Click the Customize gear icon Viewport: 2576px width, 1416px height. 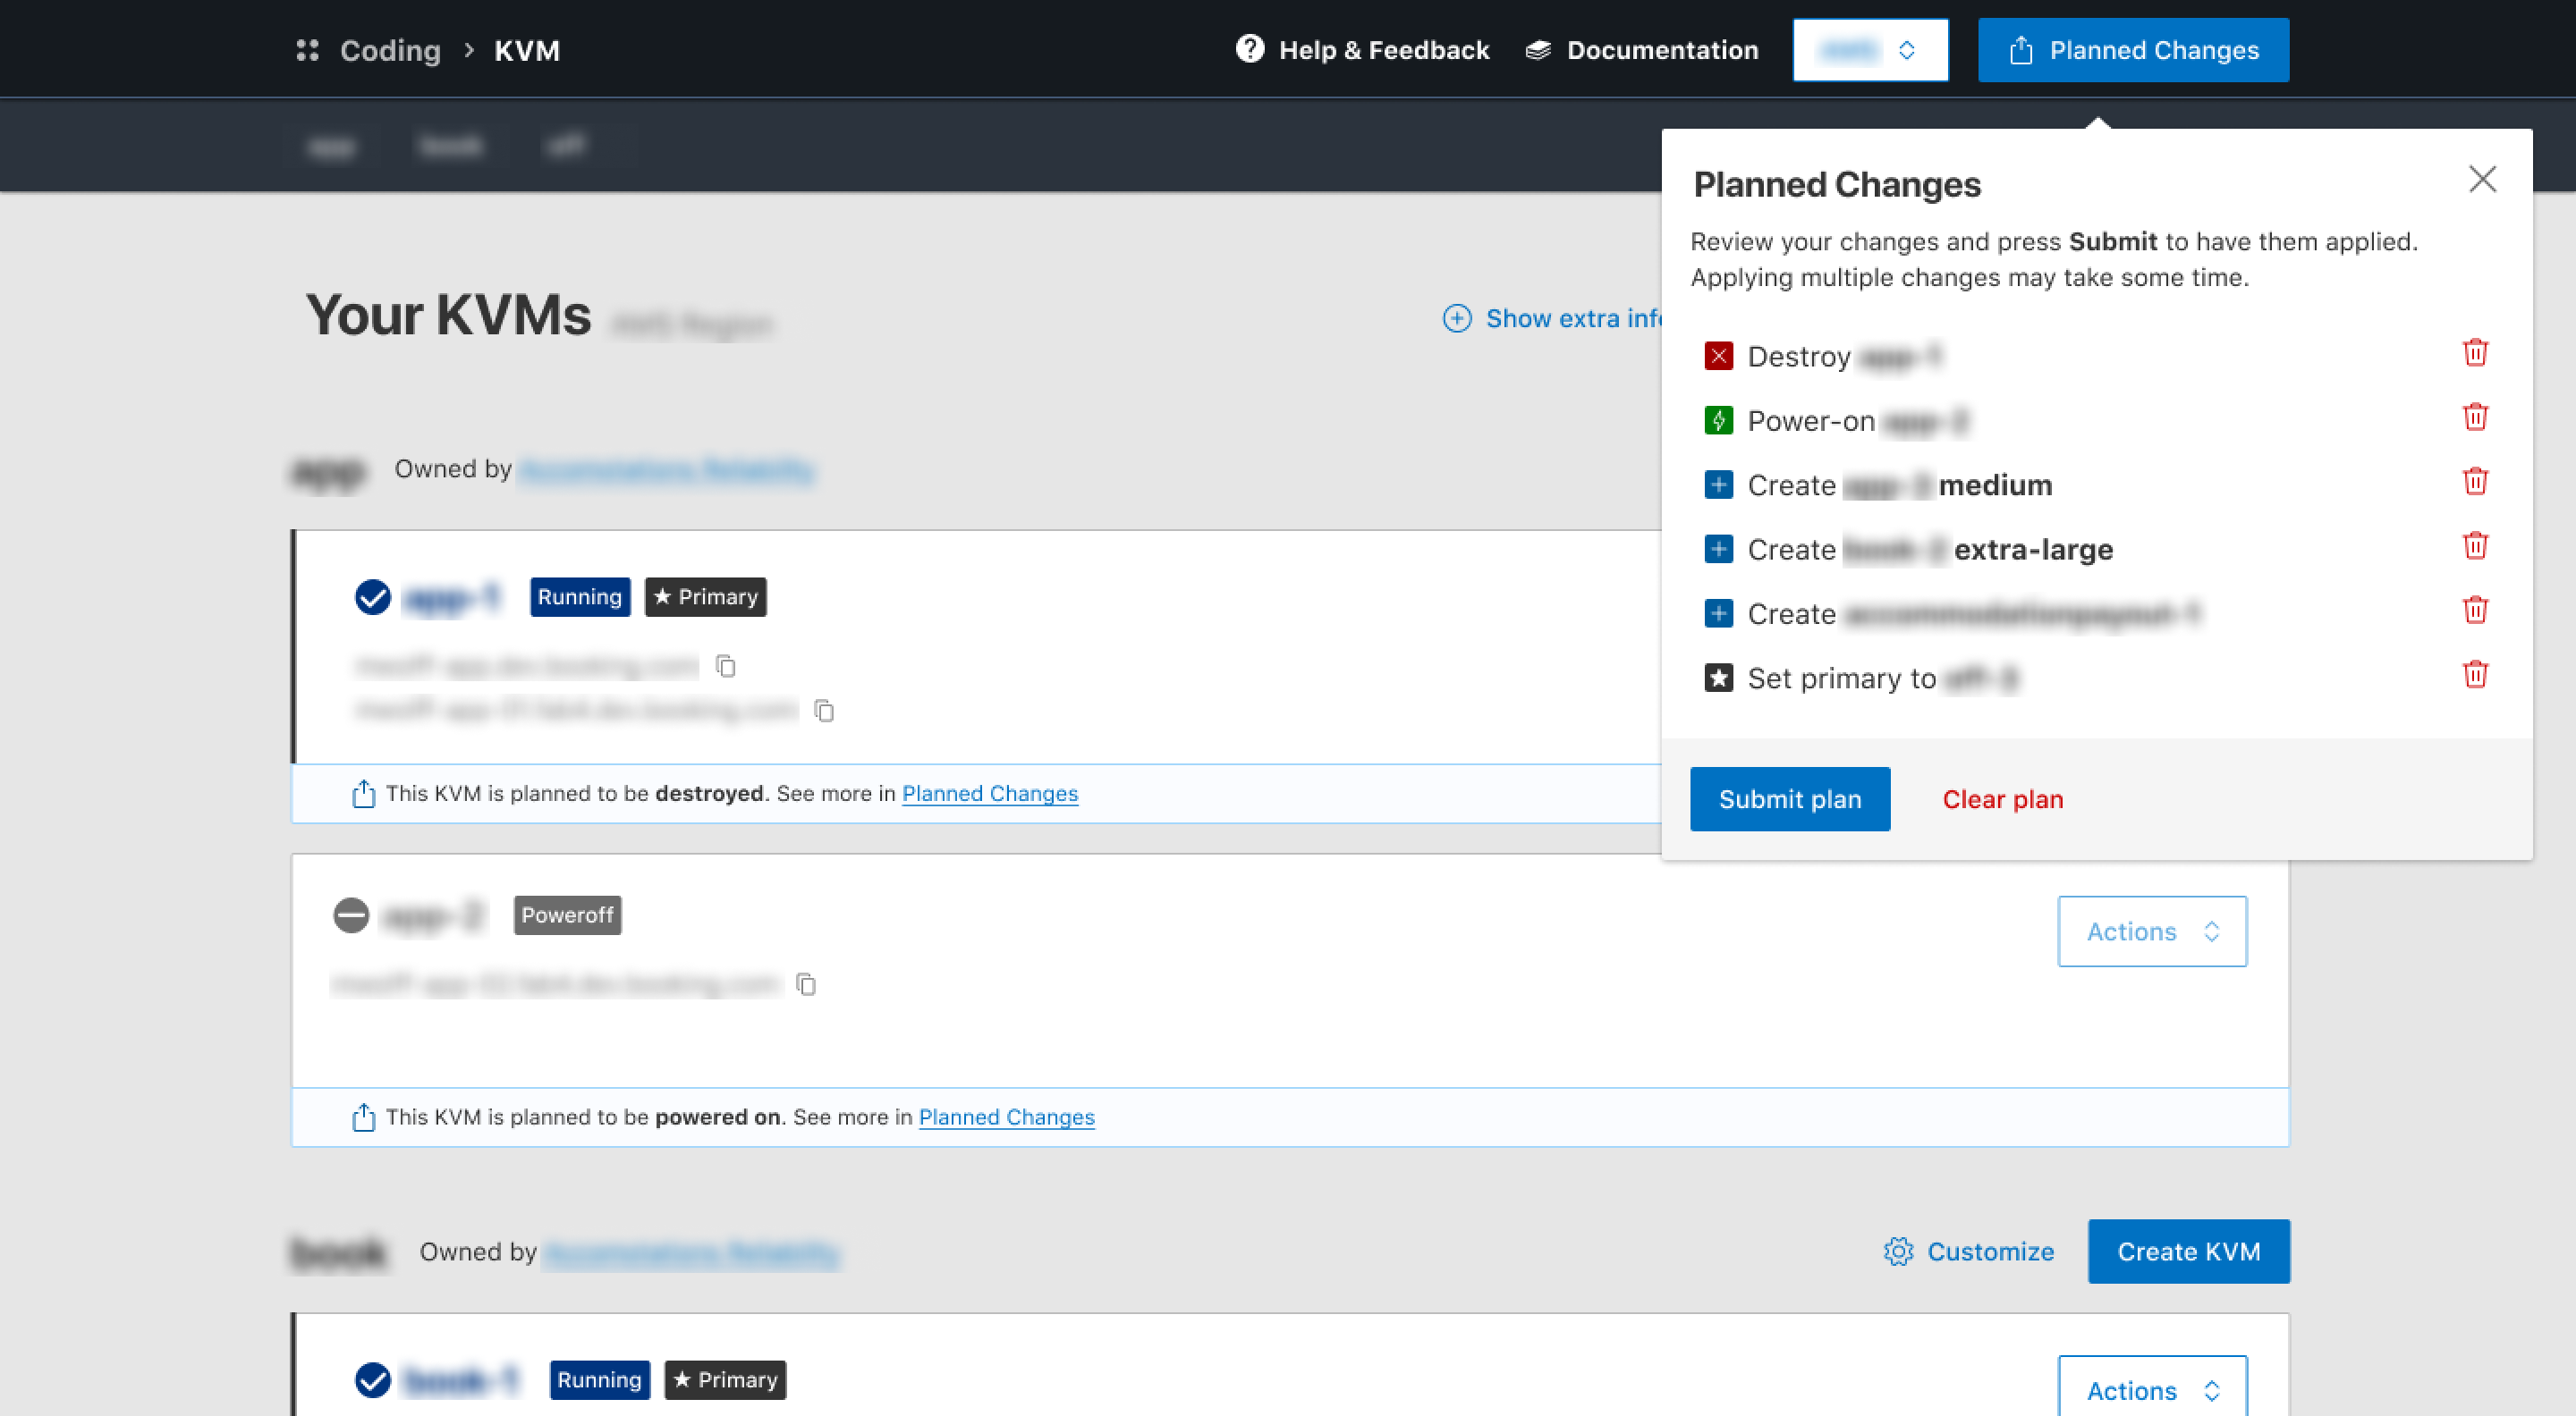point(1898,1252)
